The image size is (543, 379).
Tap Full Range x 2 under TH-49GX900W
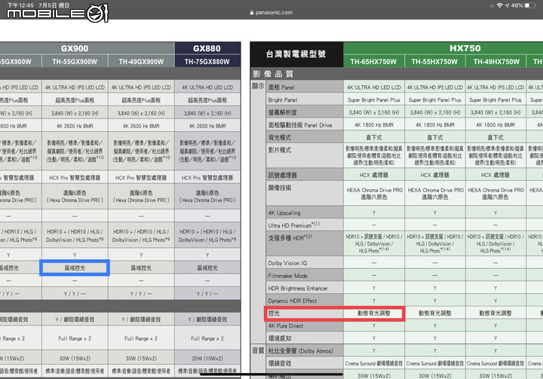click(x=141, y=338)
